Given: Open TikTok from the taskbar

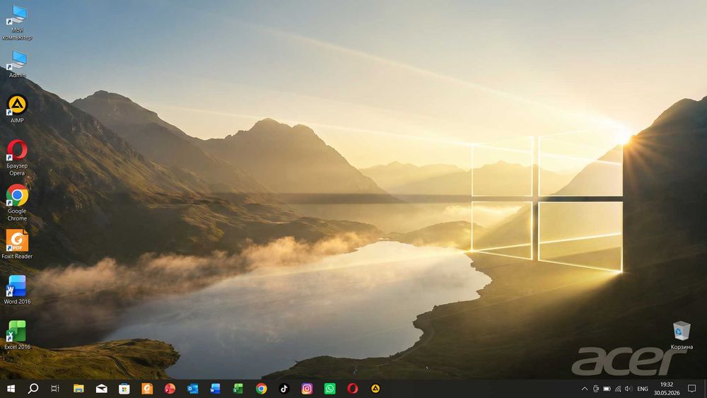Looking at the screenshot, I should pyautogui.click(x=284, y=389).
